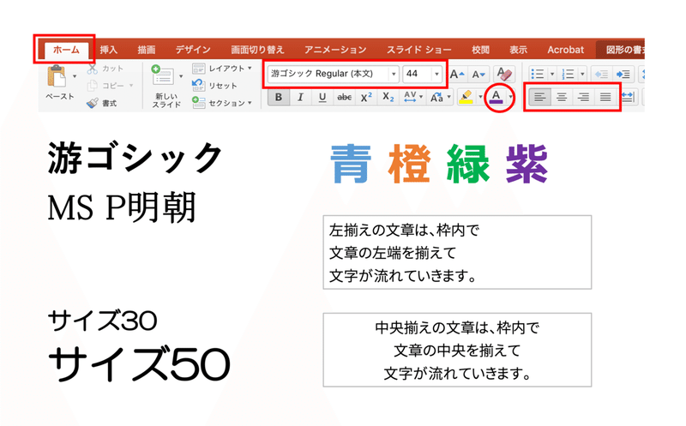Open the スライド ショー tab
686x426 pixels.
[x=418, y=50]
